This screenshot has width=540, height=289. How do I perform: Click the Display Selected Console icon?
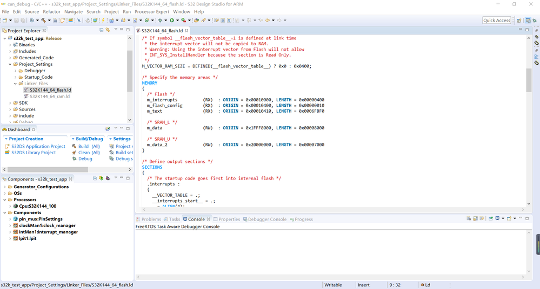pos(498,218)
